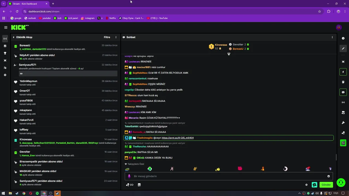Click the capture frame icon in right sidebar
The width and height of the screenshot is (349, 196).
point(343,62)
